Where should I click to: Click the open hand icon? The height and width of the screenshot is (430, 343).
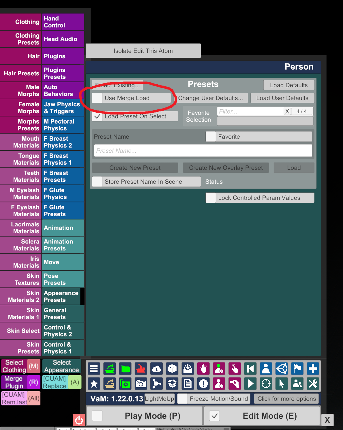point(203,369)
